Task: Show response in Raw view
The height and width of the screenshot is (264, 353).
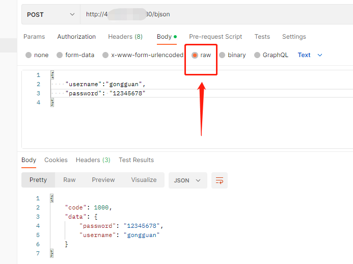Action: point(69,180)
